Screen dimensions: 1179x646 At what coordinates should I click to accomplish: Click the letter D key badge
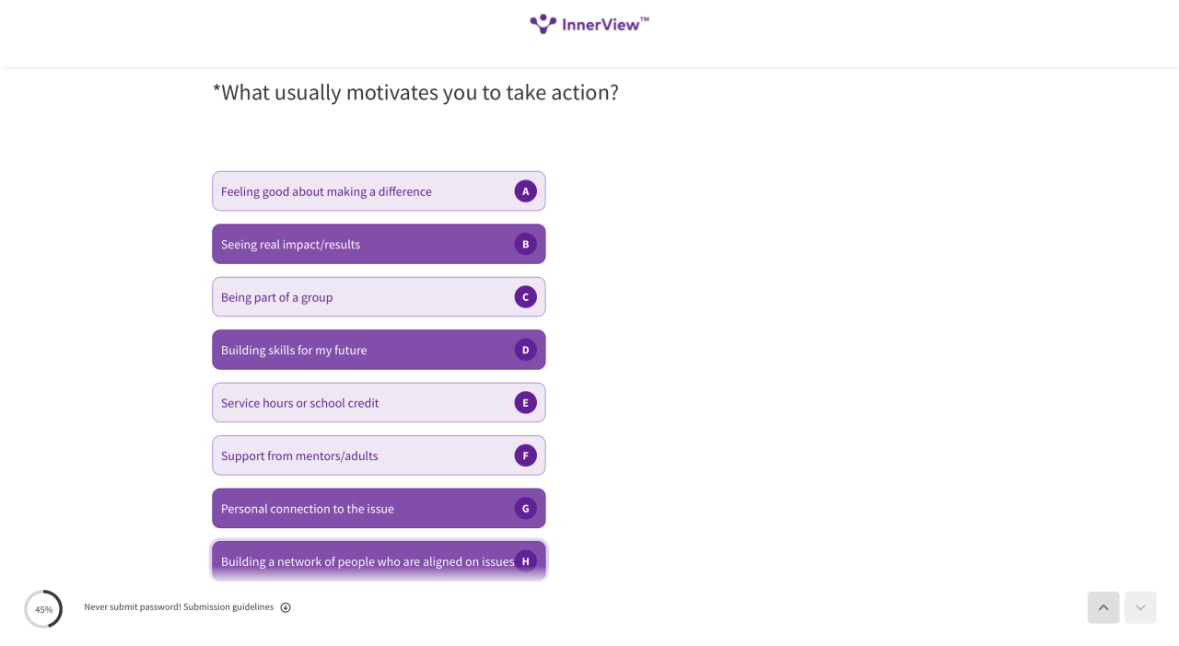(526, 350)
